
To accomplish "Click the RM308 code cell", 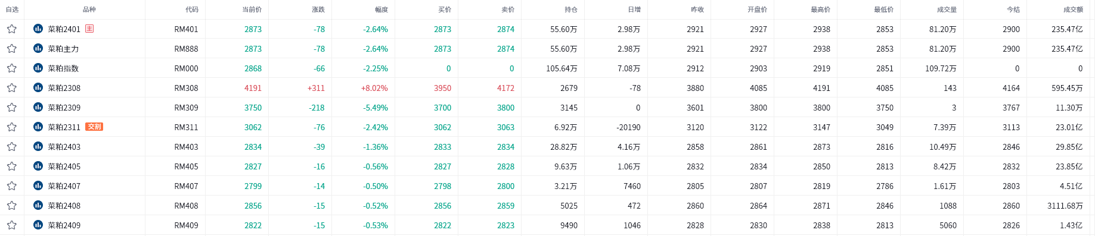I will click(x=186, y=88).
